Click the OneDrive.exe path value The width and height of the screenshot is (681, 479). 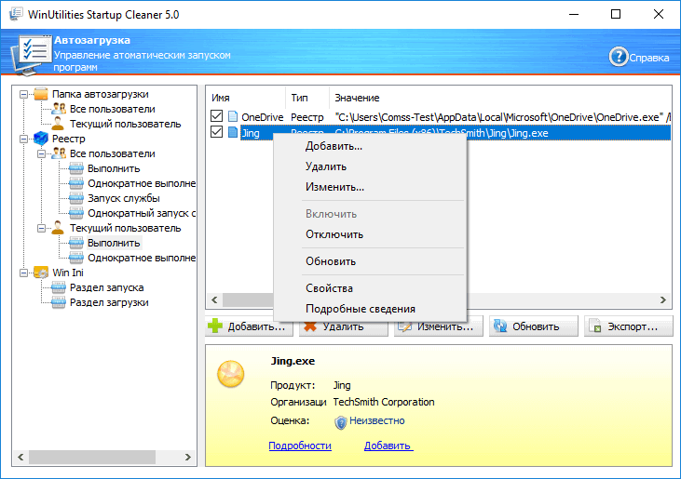pos(502,117)
